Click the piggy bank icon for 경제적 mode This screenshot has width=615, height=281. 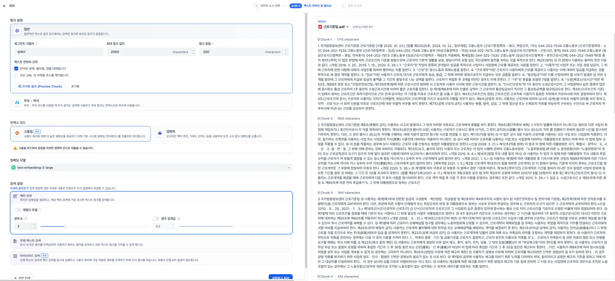pyautogui.click(x=160, y=133)
